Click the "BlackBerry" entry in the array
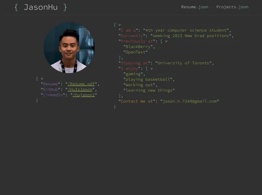Image resolution: width=262 pixels, height=195 pixels. coord(139,46)
